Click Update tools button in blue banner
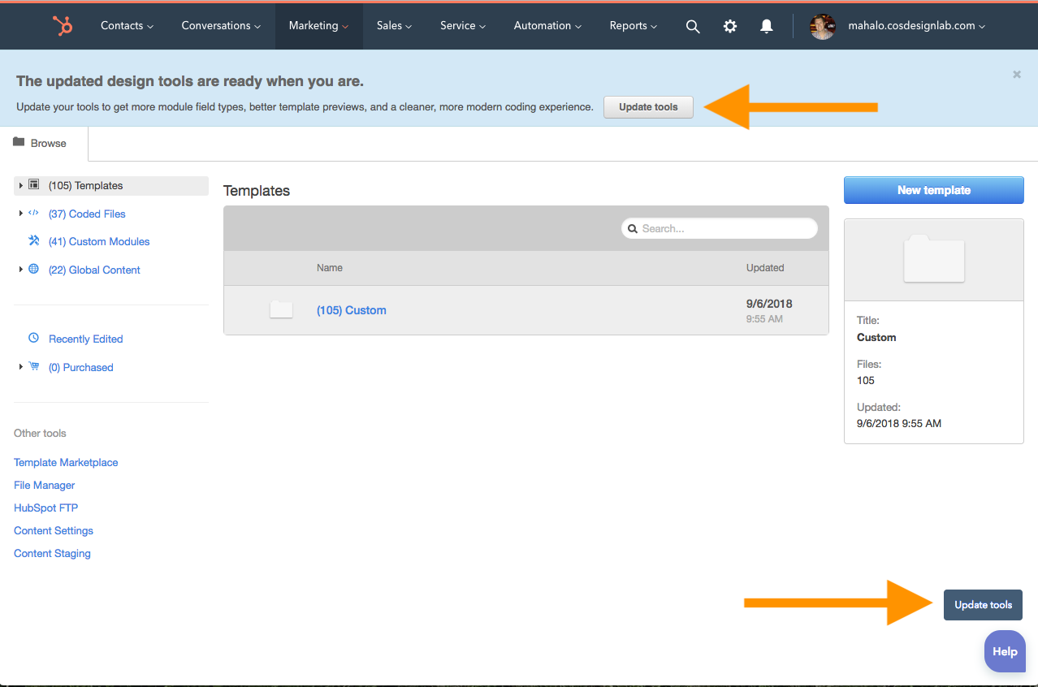 click(x=648, y=107)
